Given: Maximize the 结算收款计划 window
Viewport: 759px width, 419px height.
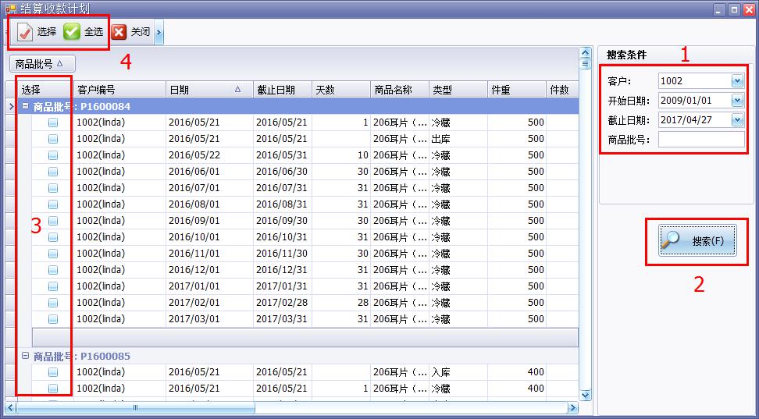Looking at the screenshot, I should pyautogui.click(x=734, y=9).
